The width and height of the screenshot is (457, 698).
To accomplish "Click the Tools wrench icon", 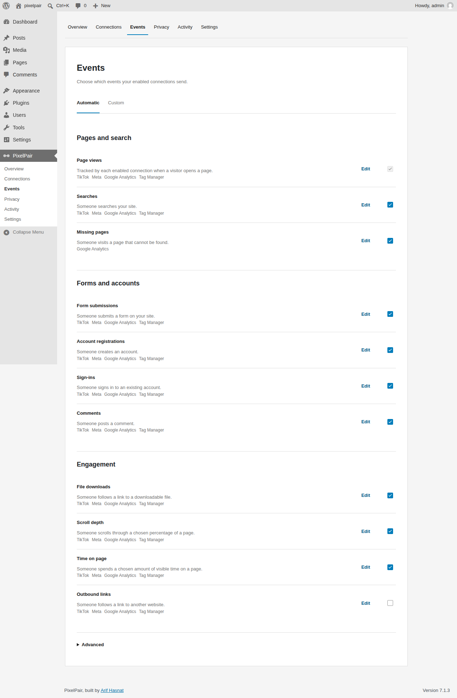I will pyautogui.click(x=6, y=128).
